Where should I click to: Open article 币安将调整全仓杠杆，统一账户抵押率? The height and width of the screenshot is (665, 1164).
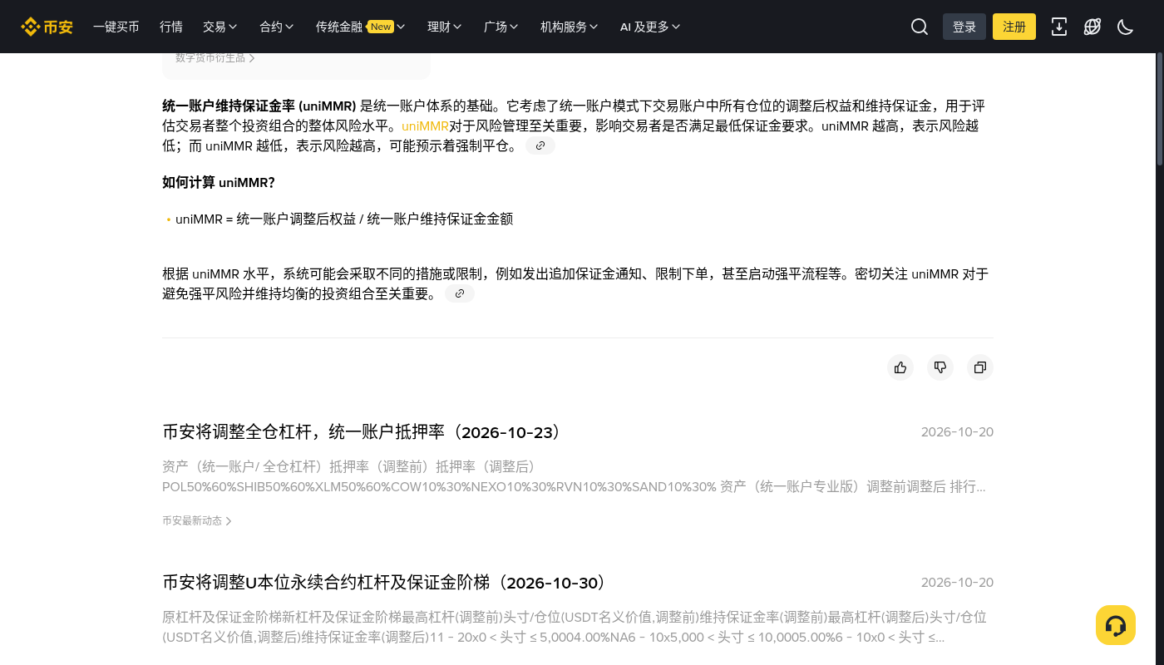pyautogui.click(x=363, y=432)
